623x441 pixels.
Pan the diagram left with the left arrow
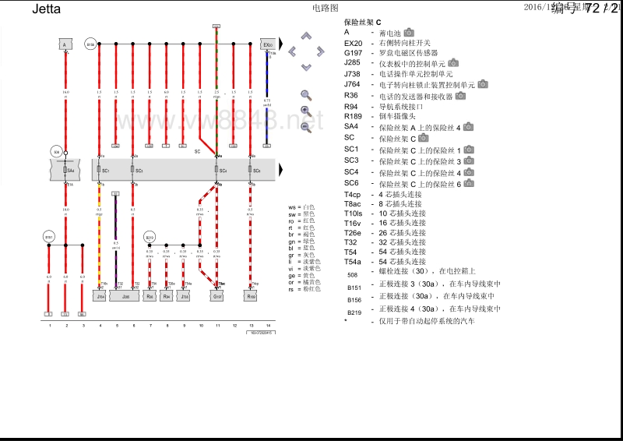[x=292, y=51]
